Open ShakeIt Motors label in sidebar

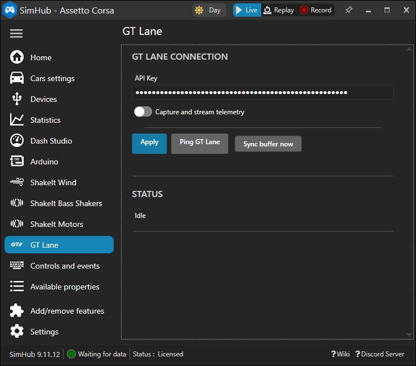(x=56, y=224)
